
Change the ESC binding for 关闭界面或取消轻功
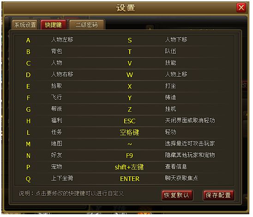tap(130, 121)
